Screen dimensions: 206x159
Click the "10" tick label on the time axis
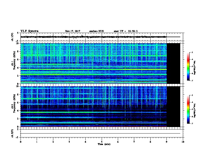[x=183, y=142]
